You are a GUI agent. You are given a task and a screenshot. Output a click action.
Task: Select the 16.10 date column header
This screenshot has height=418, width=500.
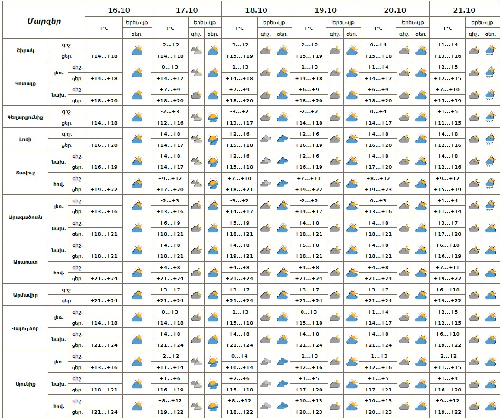point(119,10)
